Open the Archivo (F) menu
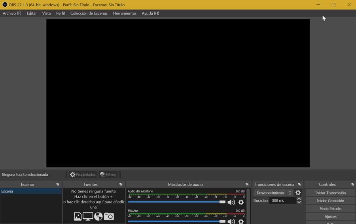 point(12,13)
